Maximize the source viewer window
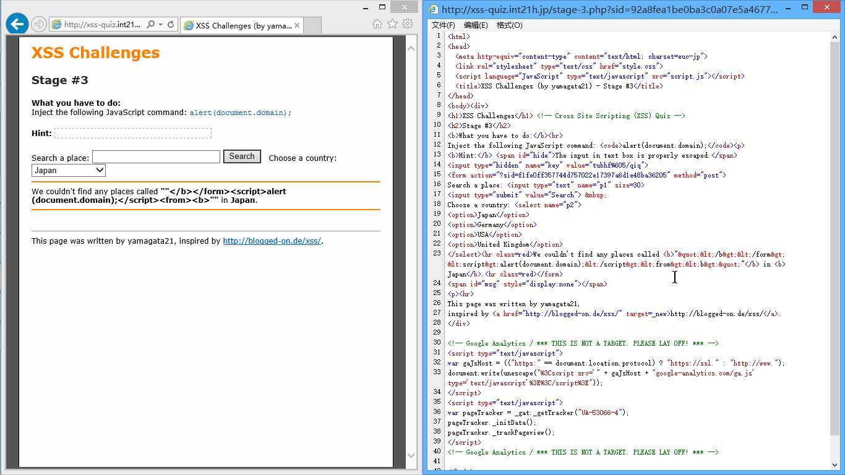 [x=805, y=7]
